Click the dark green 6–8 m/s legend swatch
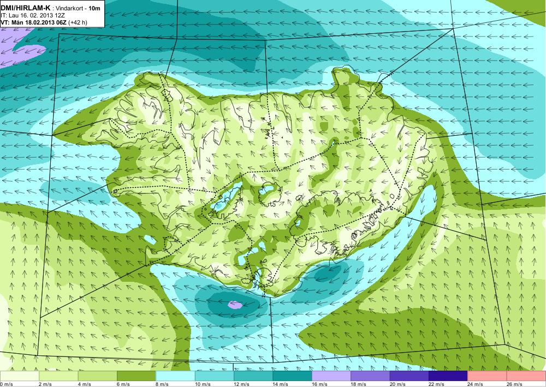The height and width of the screenshot is (387, 546). coord(136,376)
